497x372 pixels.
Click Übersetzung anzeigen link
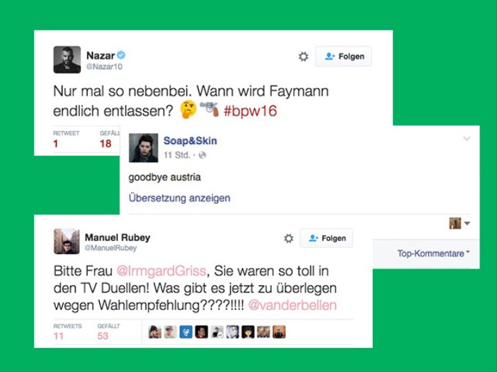tap(179, 198)
